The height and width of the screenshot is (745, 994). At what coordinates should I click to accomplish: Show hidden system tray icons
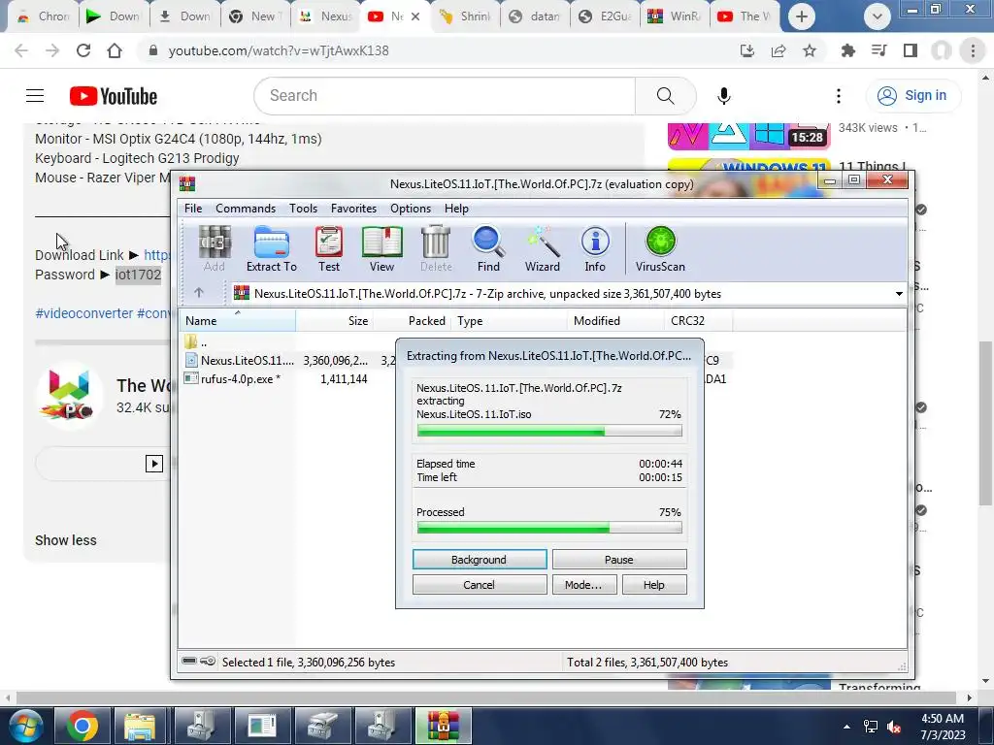[x=846, y=727]
